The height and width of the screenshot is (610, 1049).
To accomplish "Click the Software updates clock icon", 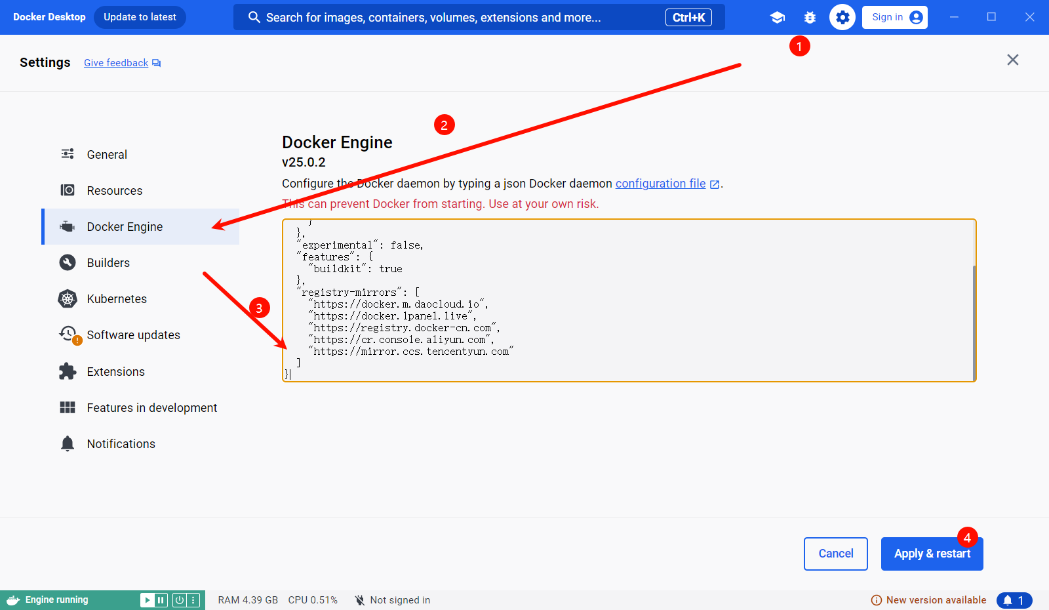I will point(69,335).
